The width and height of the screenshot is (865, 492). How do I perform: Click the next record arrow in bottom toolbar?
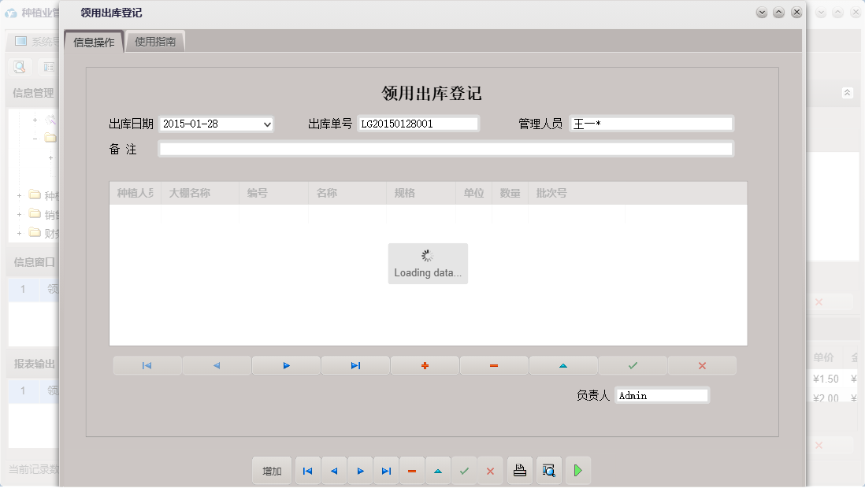[x=360, y=470]
